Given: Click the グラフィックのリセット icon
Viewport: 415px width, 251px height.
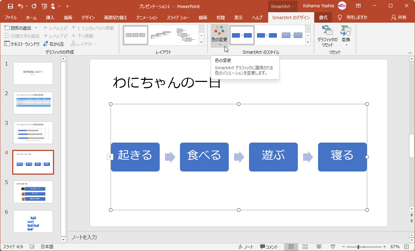Looking at the screenshot, I should tap(327, 35).
